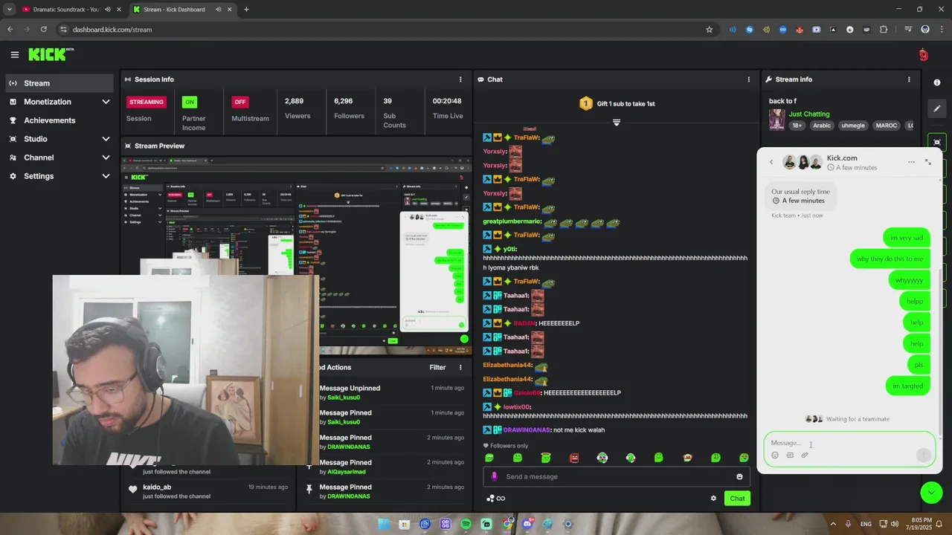Toggle Partner Income ON switch

point(190,102)
